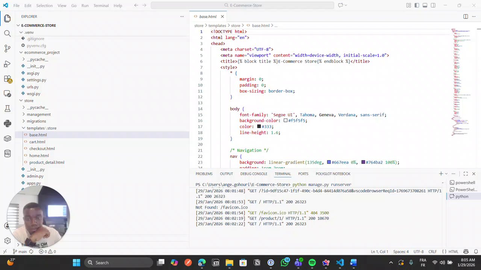Expand the migrations folder

(x=36, y=121)
